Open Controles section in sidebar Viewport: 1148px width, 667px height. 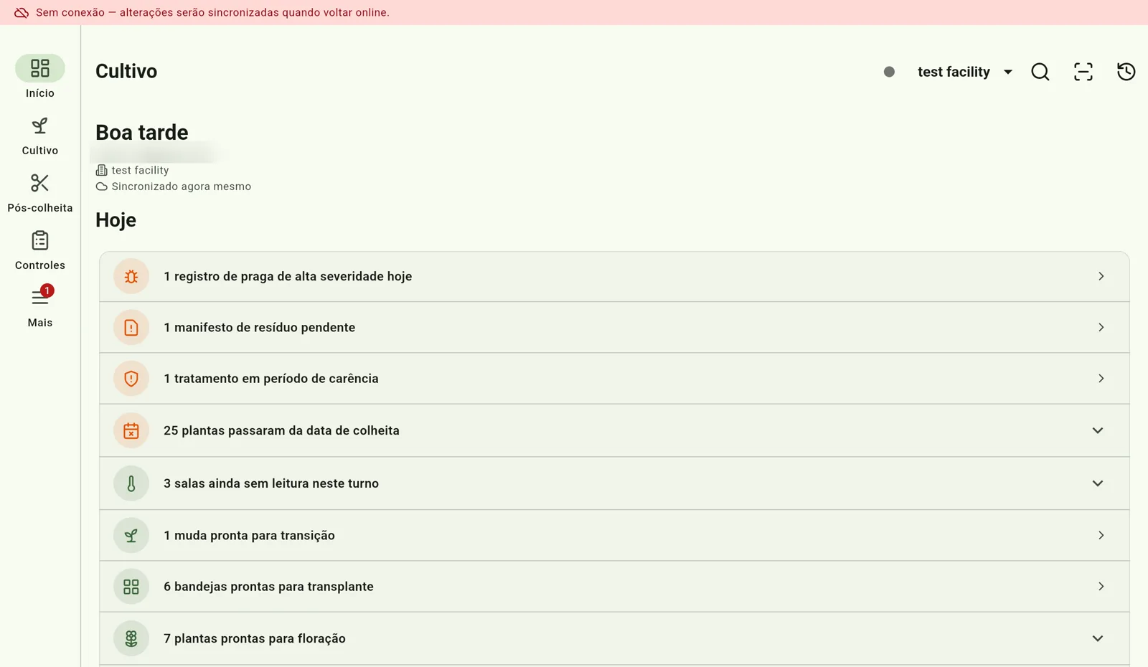tap(40, 250)
